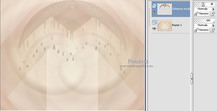Select the Selezione innalzata layer name

(x=181, y=9)
